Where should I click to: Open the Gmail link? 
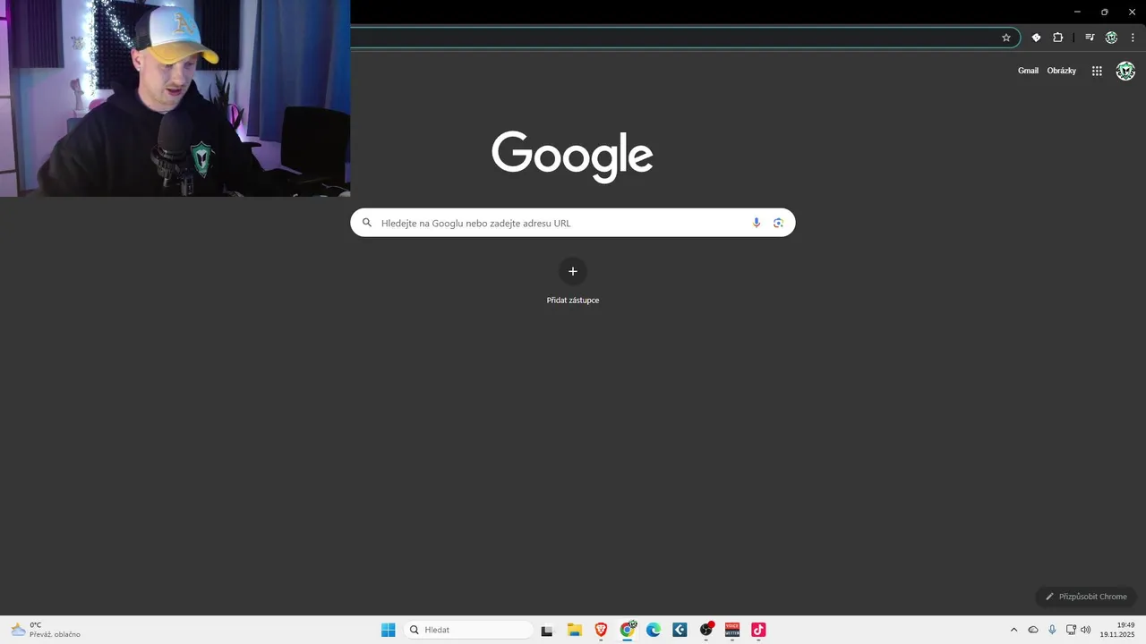pos(1028,71)
